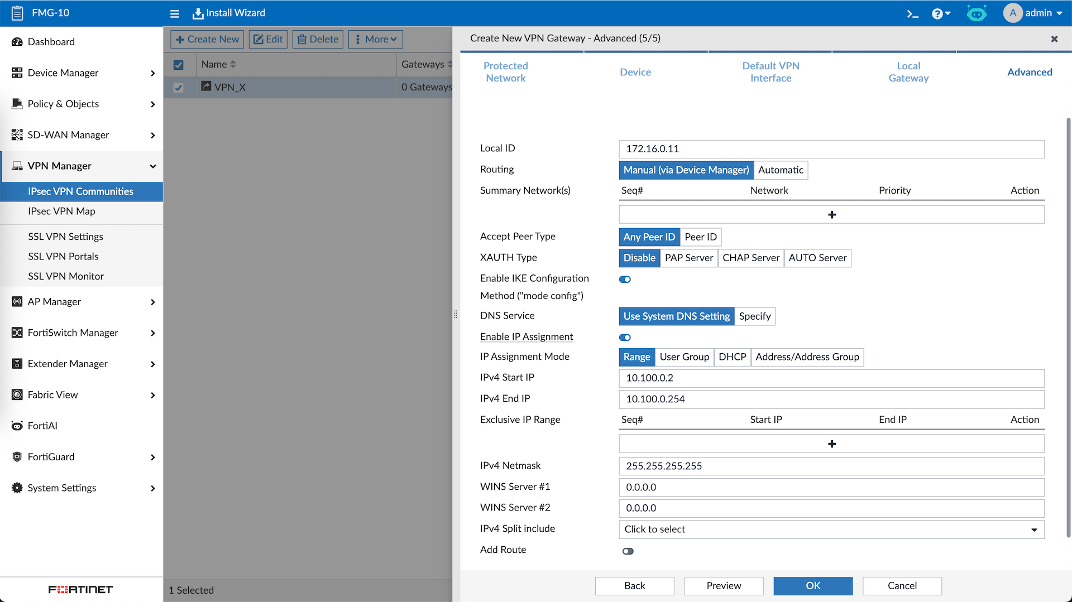
Task: Click the Preview button
Action: [724, 586]
